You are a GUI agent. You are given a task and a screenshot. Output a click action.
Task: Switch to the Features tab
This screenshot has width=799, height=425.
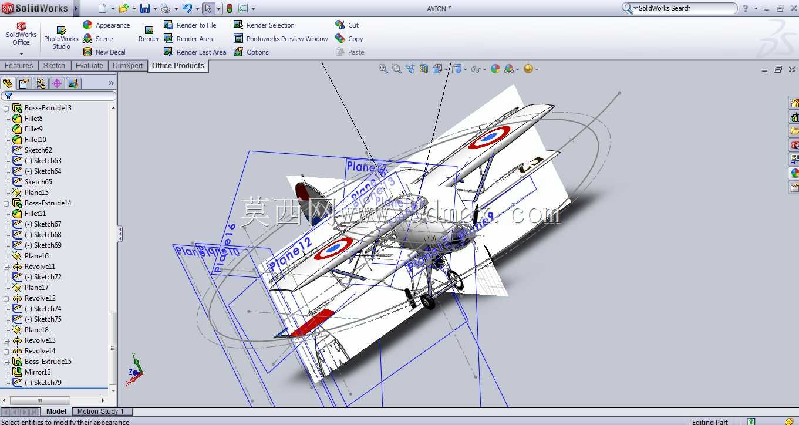click(x=19, y=66)
